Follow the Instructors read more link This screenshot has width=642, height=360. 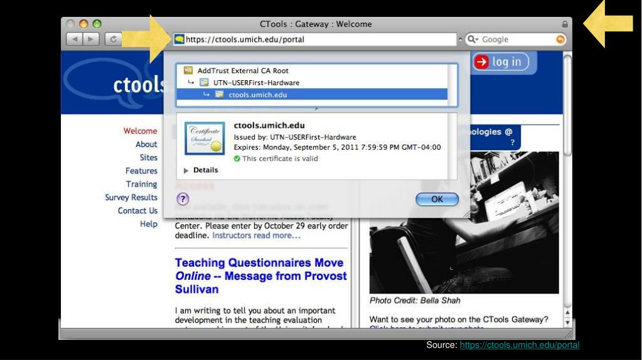pos(256,235)
